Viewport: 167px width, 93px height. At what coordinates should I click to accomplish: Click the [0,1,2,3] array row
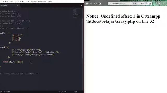[17, 35]
